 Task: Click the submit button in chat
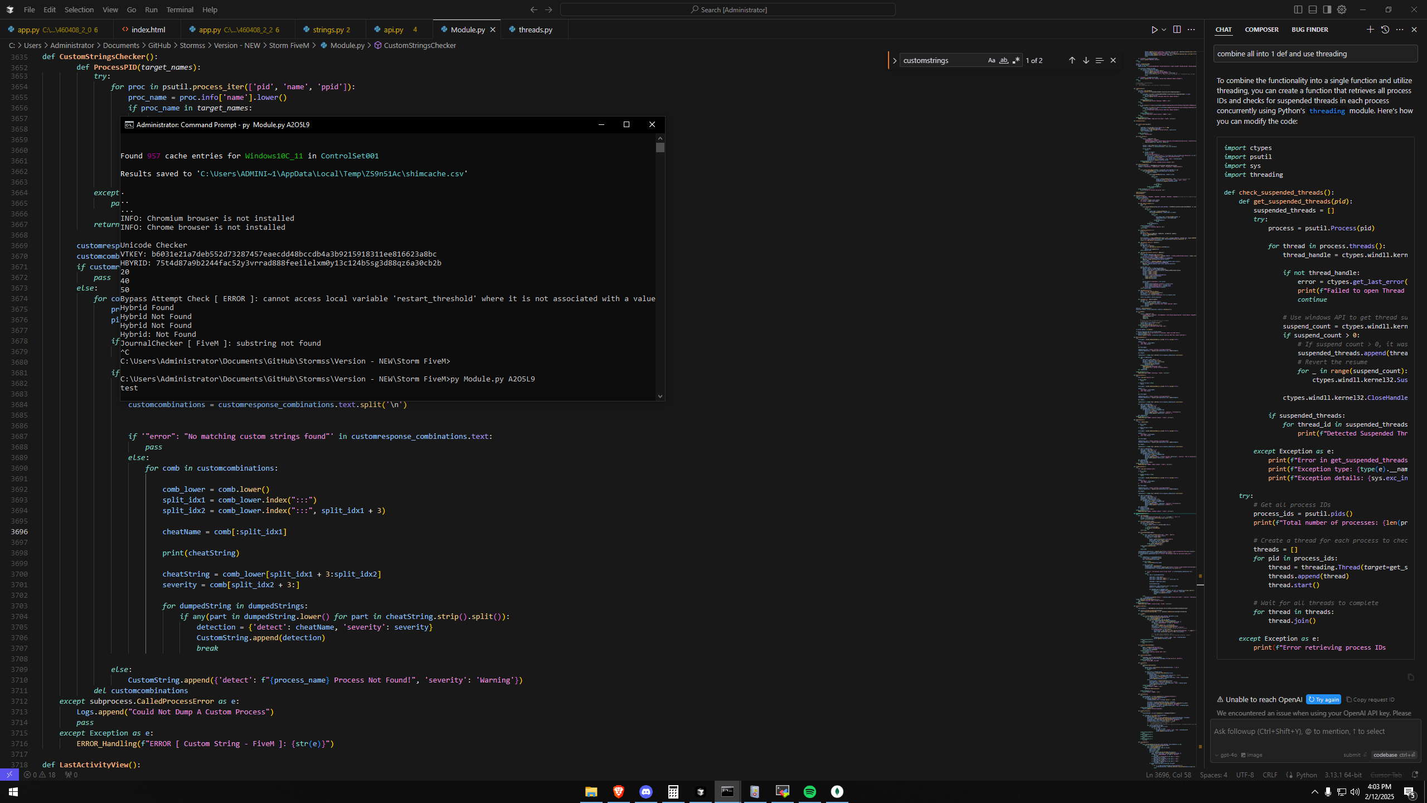(x=1355, y=755)
